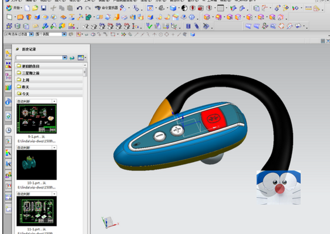Open the Part Navigator sidebar tab

point(8,76)
